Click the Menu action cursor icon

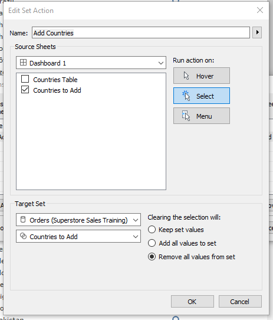[186, 116]
